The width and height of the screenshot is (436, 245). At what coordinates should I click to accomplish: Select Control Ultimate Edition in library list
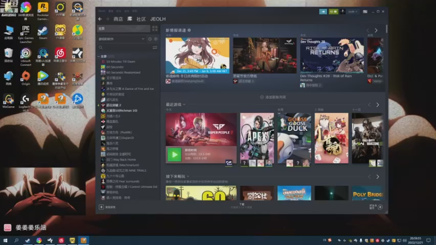(x=130, y=187)
